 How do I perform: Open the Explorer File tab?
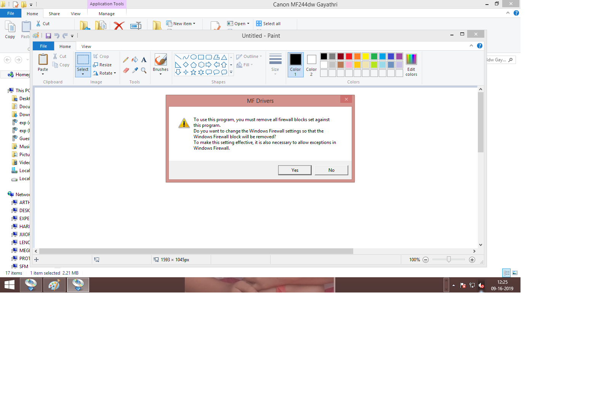[x=11, y=13]
